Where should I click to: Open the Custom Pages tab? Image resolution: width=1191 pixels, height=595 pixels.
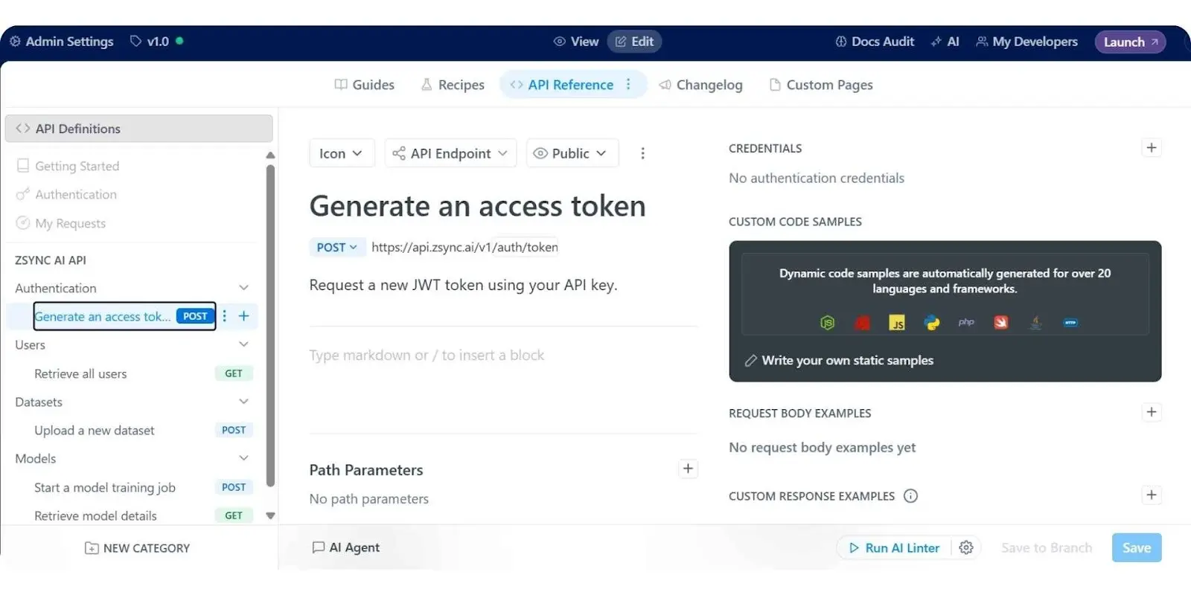pyautogui.click(x=821, y=85)
